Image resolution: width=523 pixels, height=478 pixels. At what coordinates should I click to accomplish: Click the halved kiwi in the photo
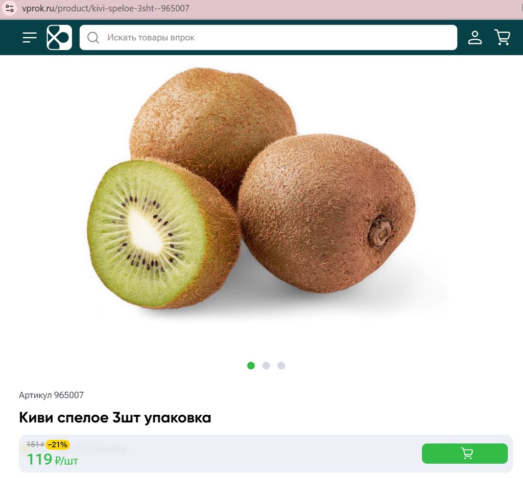pyautogui.click(x=164, y=233)
